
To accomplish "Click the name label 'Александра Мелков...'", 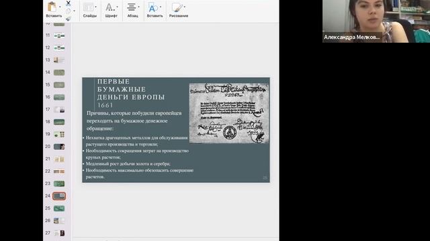I will pyautogui.click(x=352, y=37).
